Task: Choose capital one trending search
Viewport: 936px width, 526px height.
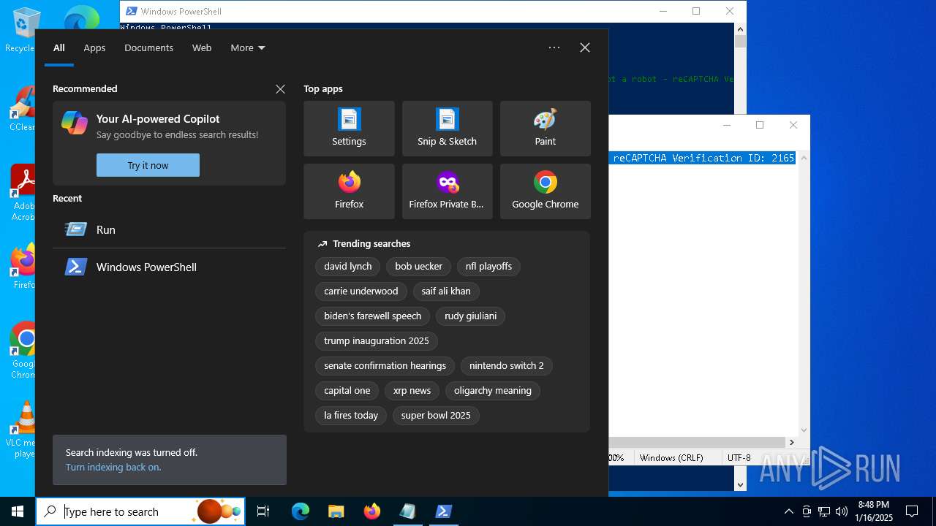Action: click(347, 391)
